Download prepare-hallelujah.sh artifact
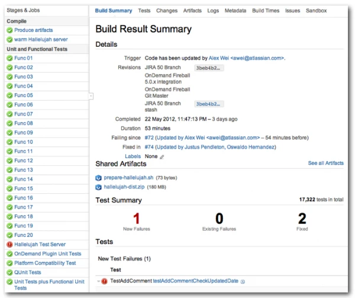Image resolution: width=355 pixels, height=298 pixels. [x=128, y=178]
